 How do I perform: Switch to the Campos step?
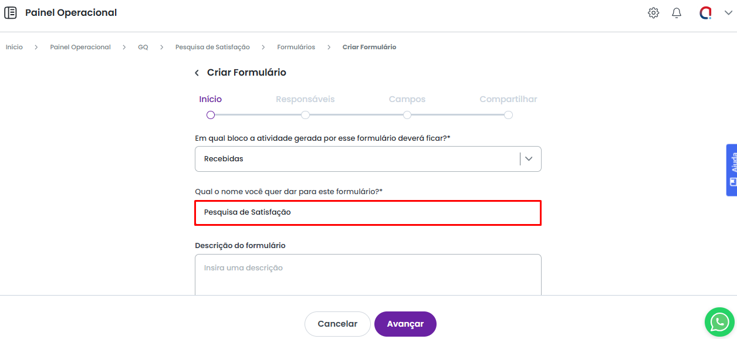(407, 115)
